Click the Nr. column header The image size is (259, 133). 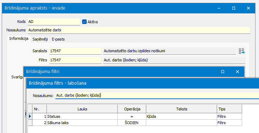click(39, 109)
